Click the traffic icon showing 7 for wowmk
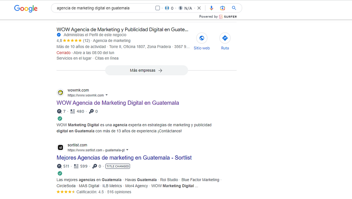This screenshot has width=352, height=199. pos(59,112)
